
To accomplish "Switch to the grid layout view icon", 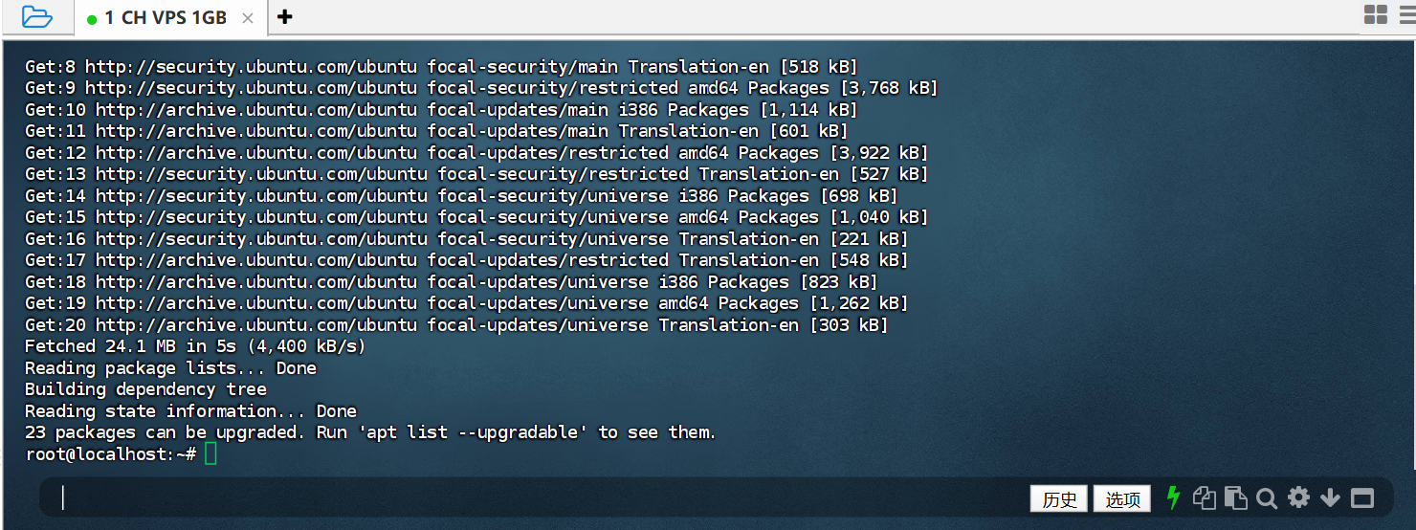I will (1375, 14).
